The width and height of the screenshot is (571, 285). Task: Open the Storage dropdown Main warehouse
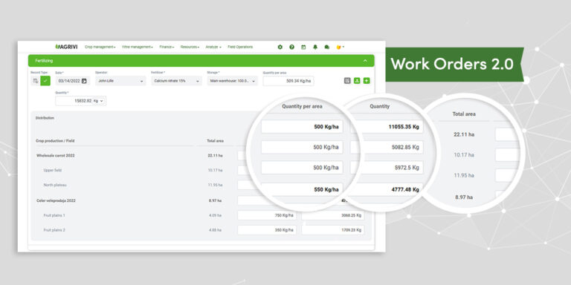click(x=232, y=81)
